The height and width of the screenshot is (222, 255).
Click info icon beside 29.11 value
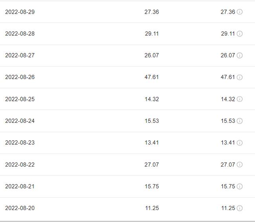click(x=239, y=33)
